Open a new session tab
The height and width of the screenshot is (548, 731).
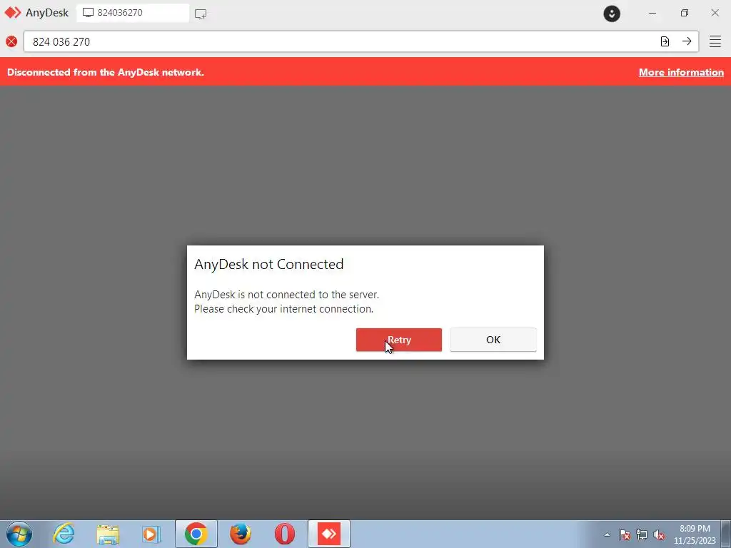point(201,14)
